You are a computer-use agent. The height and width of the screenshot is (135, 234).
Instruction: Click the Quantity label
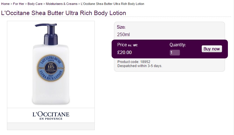[178, 45]
